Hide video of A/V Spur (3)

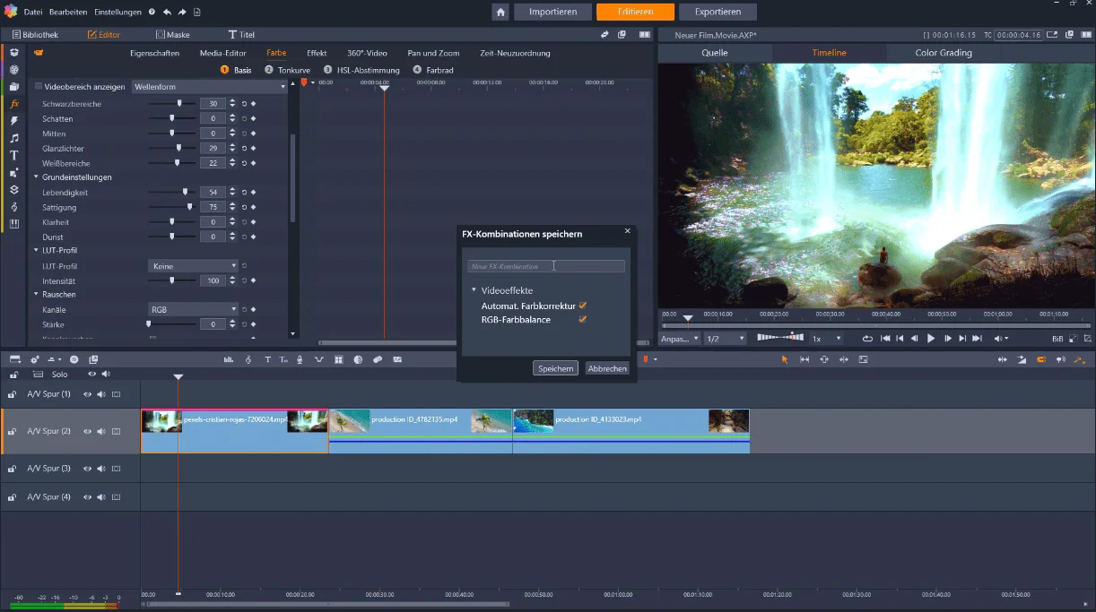(x=88, y=469)
